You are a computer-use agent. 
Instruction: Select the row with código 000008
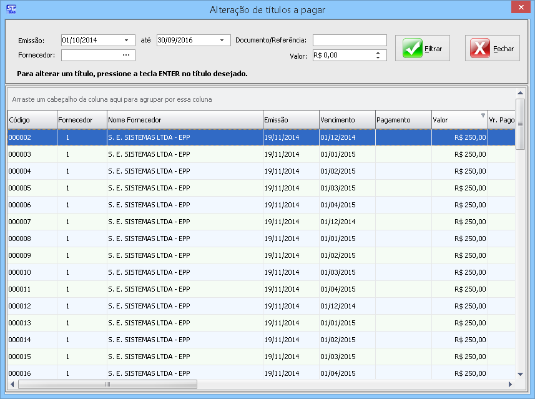pos(125,239)
